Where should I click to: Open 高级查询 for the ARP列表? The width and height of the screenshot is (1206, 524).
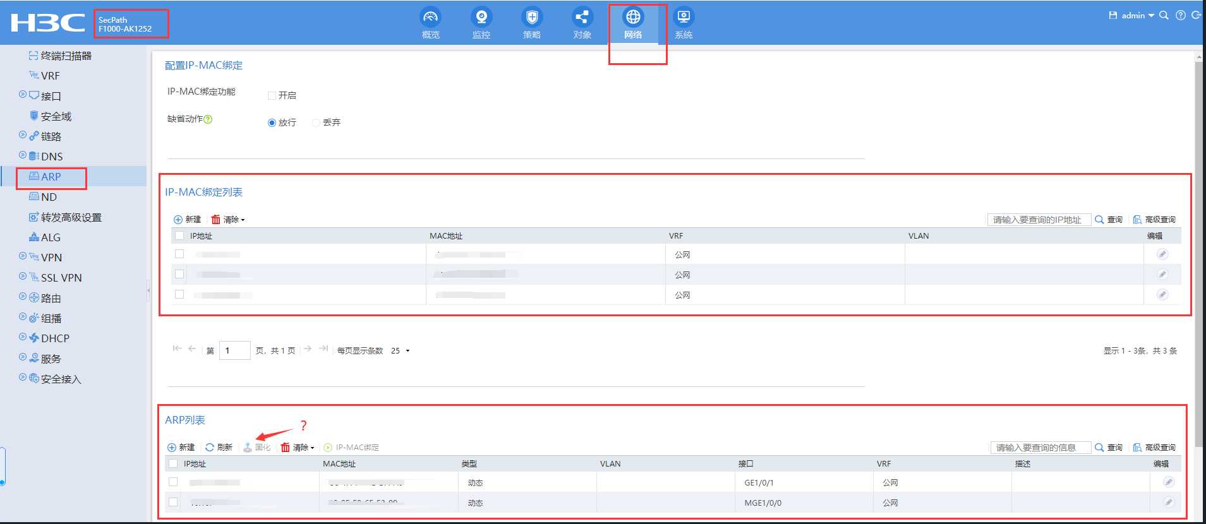[1154, 448]
